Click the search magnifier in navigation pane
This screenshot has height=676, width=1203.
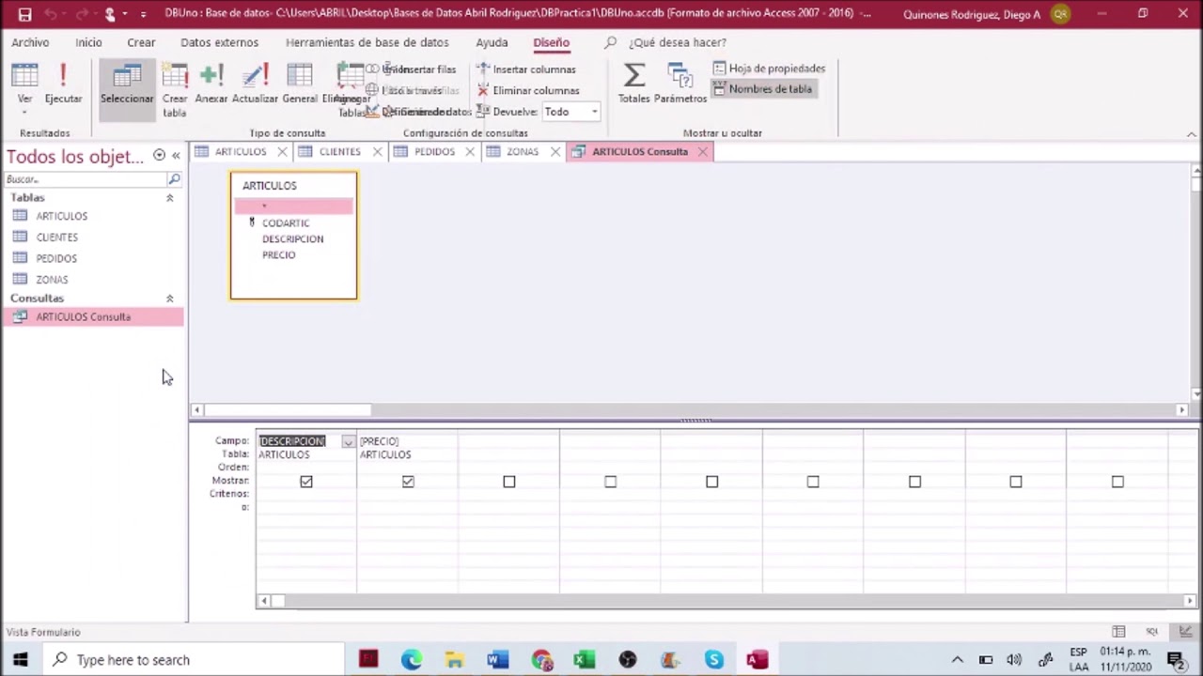click(174, 178)
